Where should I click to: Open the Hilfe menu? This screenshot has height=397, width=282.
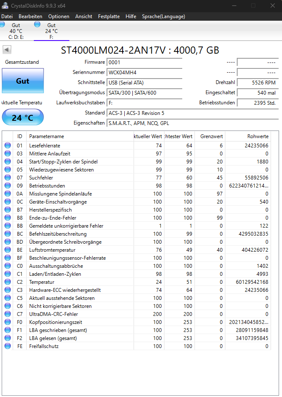[131, 16]
